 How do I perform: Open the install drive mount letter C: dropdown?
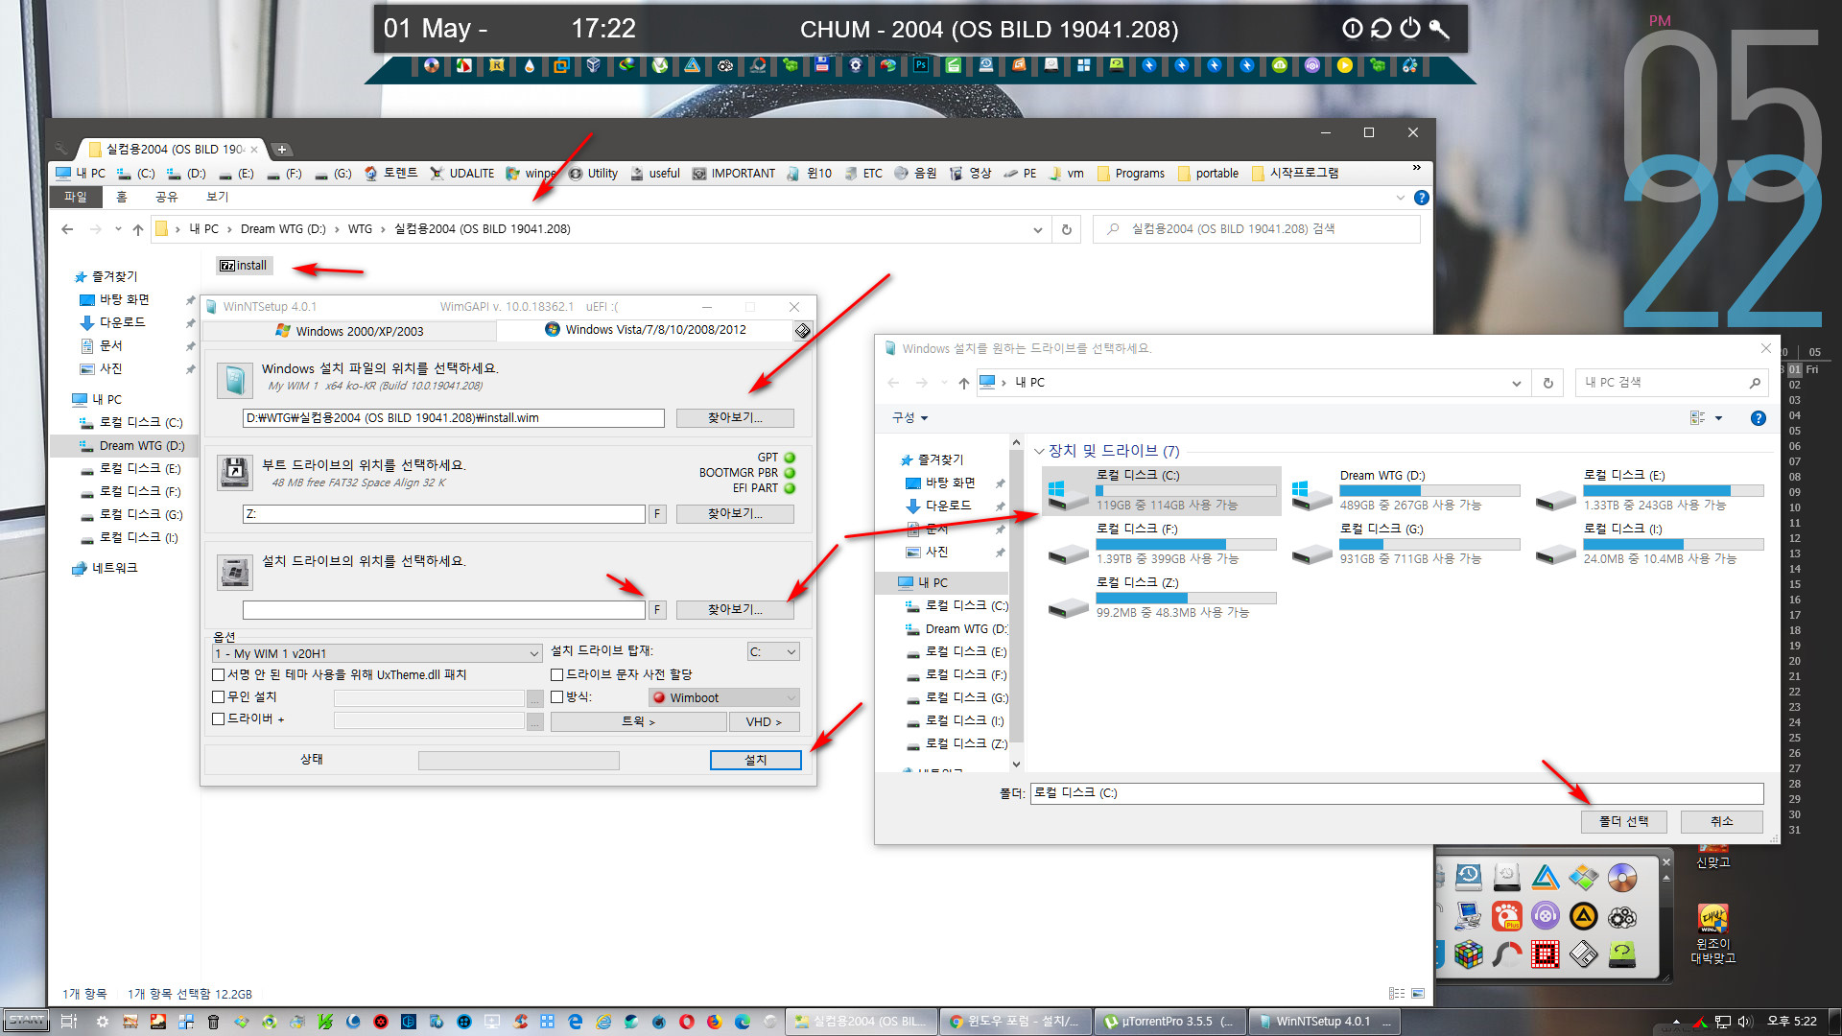tap(773, 652)
